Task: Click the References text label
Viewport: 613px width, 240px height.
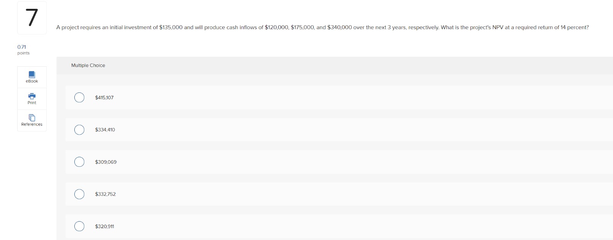Action: [x=32, y=124]
